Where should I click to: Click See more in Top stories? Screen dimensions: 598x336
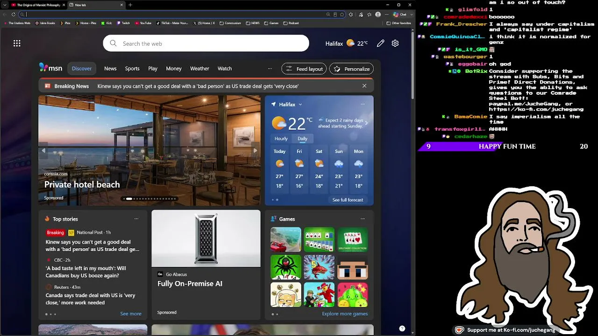click(x=131, y=314)
